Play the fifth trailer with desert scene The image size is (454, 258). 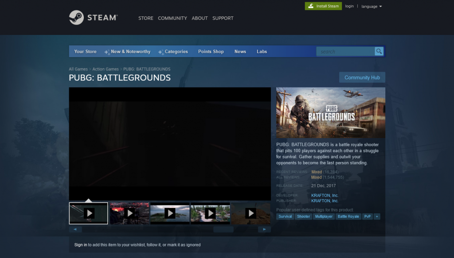[251, 213]
